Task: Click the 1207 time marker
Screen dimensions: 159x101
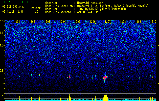Action: tap(108, 22)
